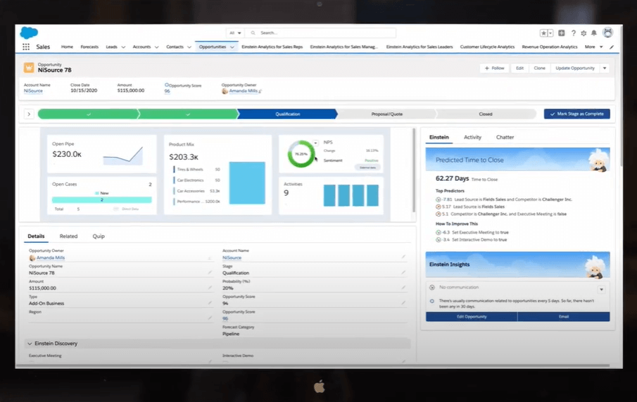Open the Accounts tab chevron menu
637x402 pixels.
pyautogui.click(x=156, y=47)
